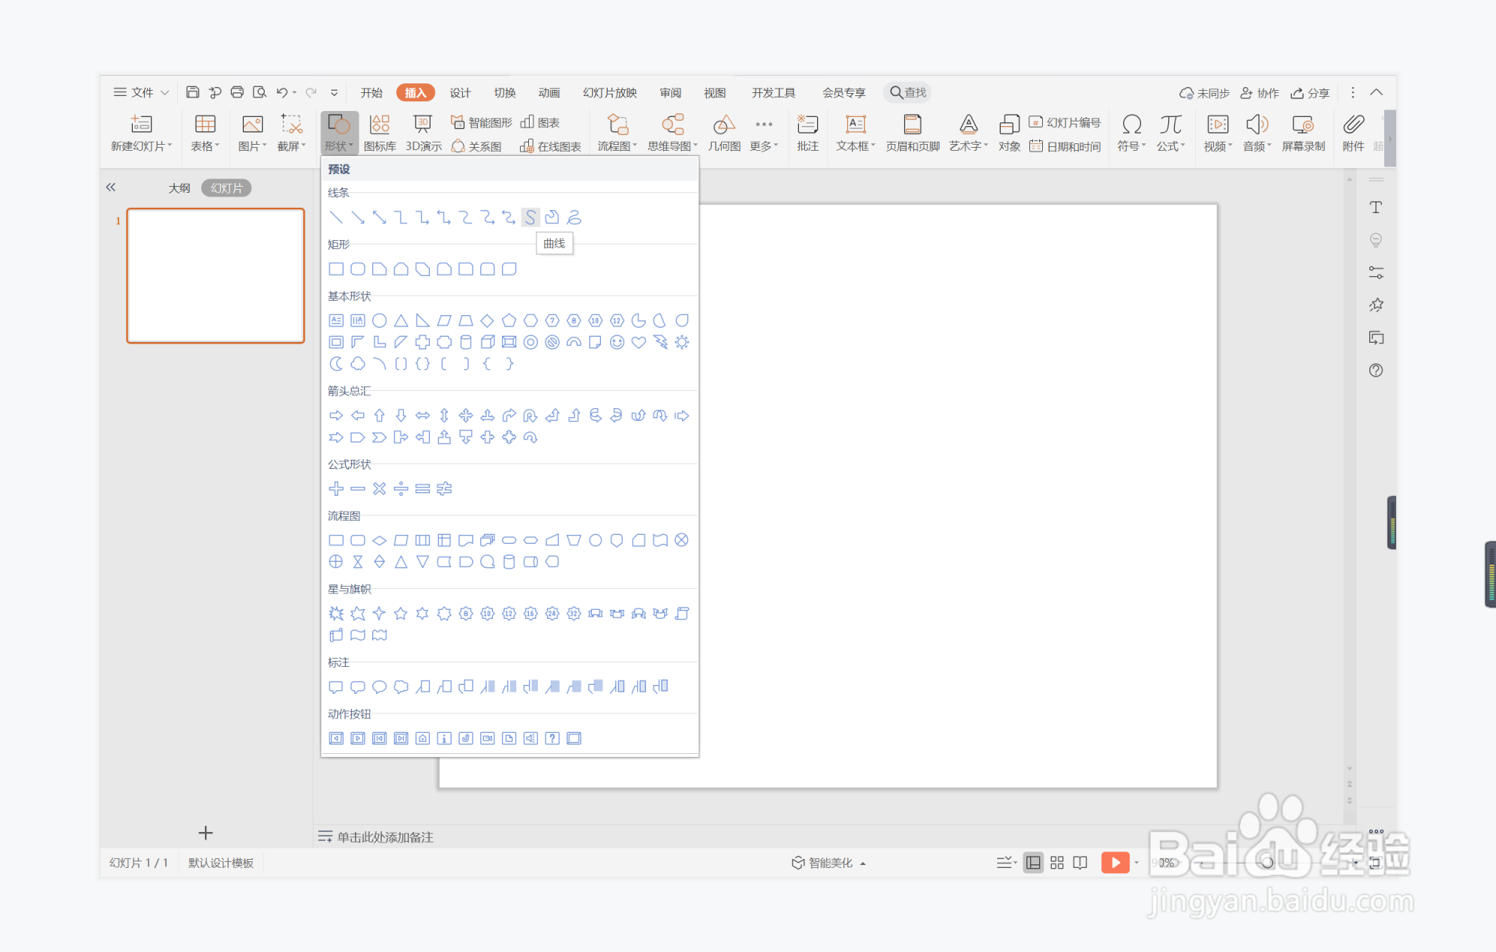Choose the right arrow in 箭头总汇
This screenshot has width=1496, height=952.
(x=336, y=416)
